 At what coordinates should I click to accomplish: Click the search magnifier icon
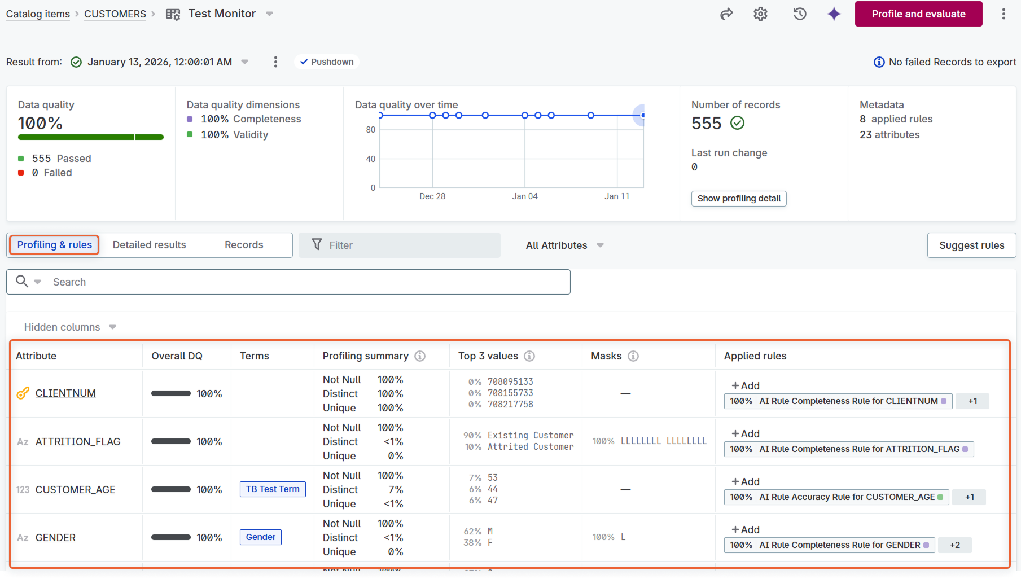click(x=21, y=281)
